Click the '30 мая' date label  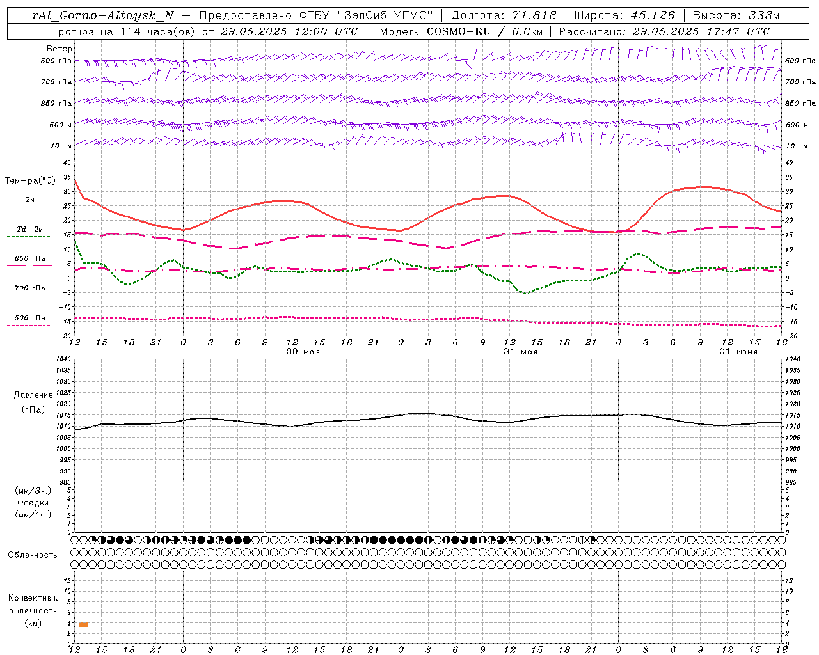point(303,352)
